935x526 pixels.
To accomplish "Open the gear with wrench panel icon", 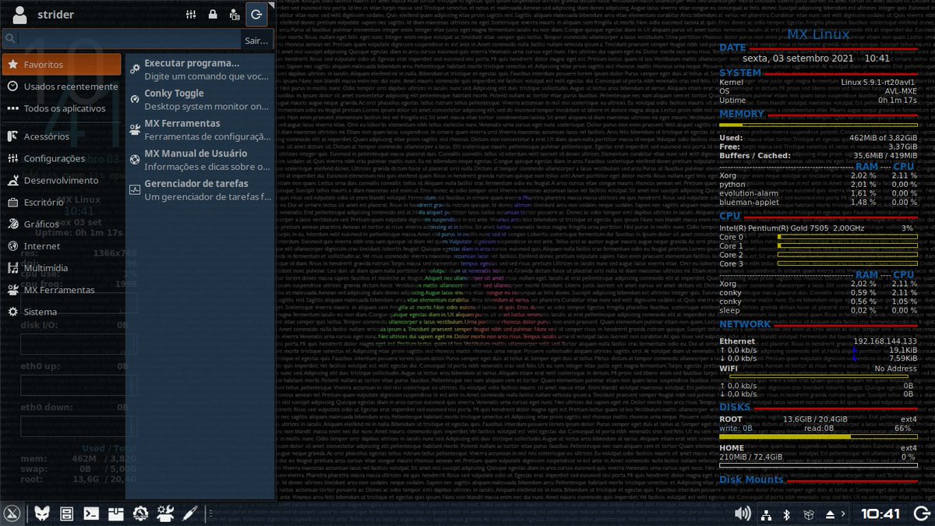I will (140, 514).
